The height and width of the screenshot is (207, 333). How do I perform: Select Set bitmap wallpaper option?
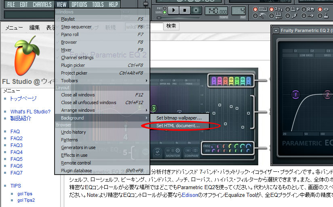(180, 118)
